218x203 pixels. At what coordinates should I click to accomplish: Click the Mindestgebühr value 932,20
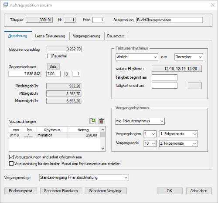[64, 86]
